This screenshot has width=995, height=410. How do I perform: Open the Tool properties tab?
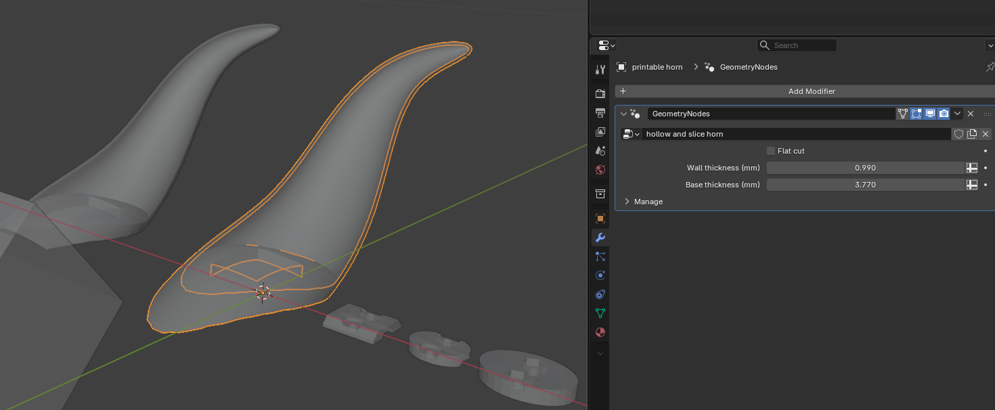600,69
